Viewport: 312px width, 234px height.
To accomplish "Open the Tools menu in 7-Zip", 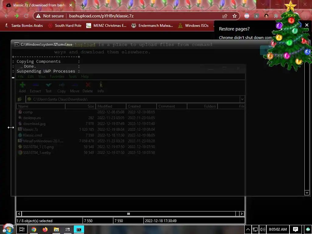I will 73,76.
